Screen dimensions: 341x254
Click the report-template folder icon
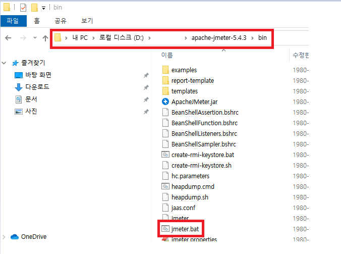(165, 80)
